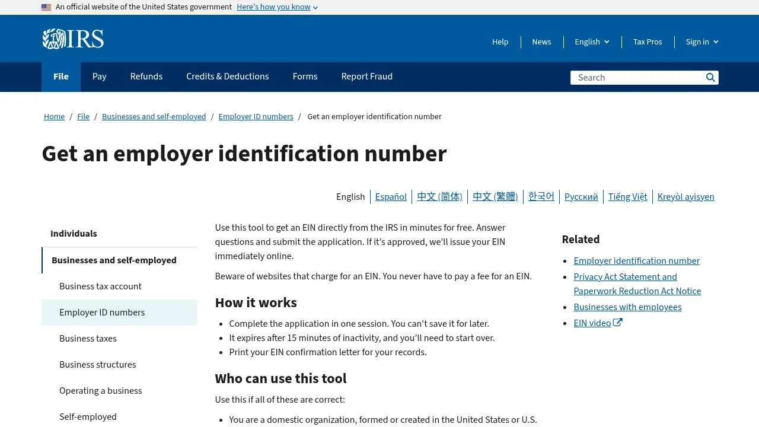
Task: Switch page language to Русский
Action: pyautogui.click(x=581, y=197)
